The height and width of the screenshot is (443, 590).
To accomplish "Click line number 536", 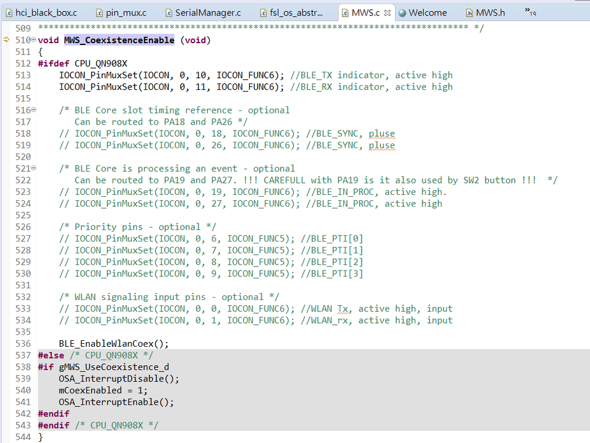I will tap(23, 344).
